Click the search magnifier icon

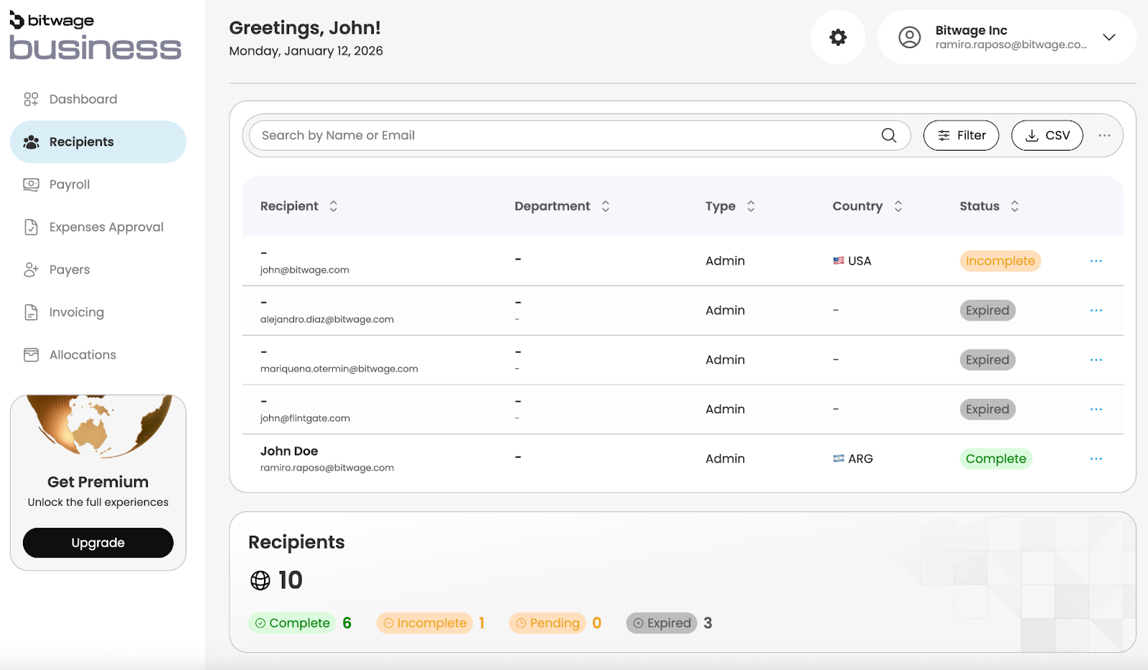[888, 136]
